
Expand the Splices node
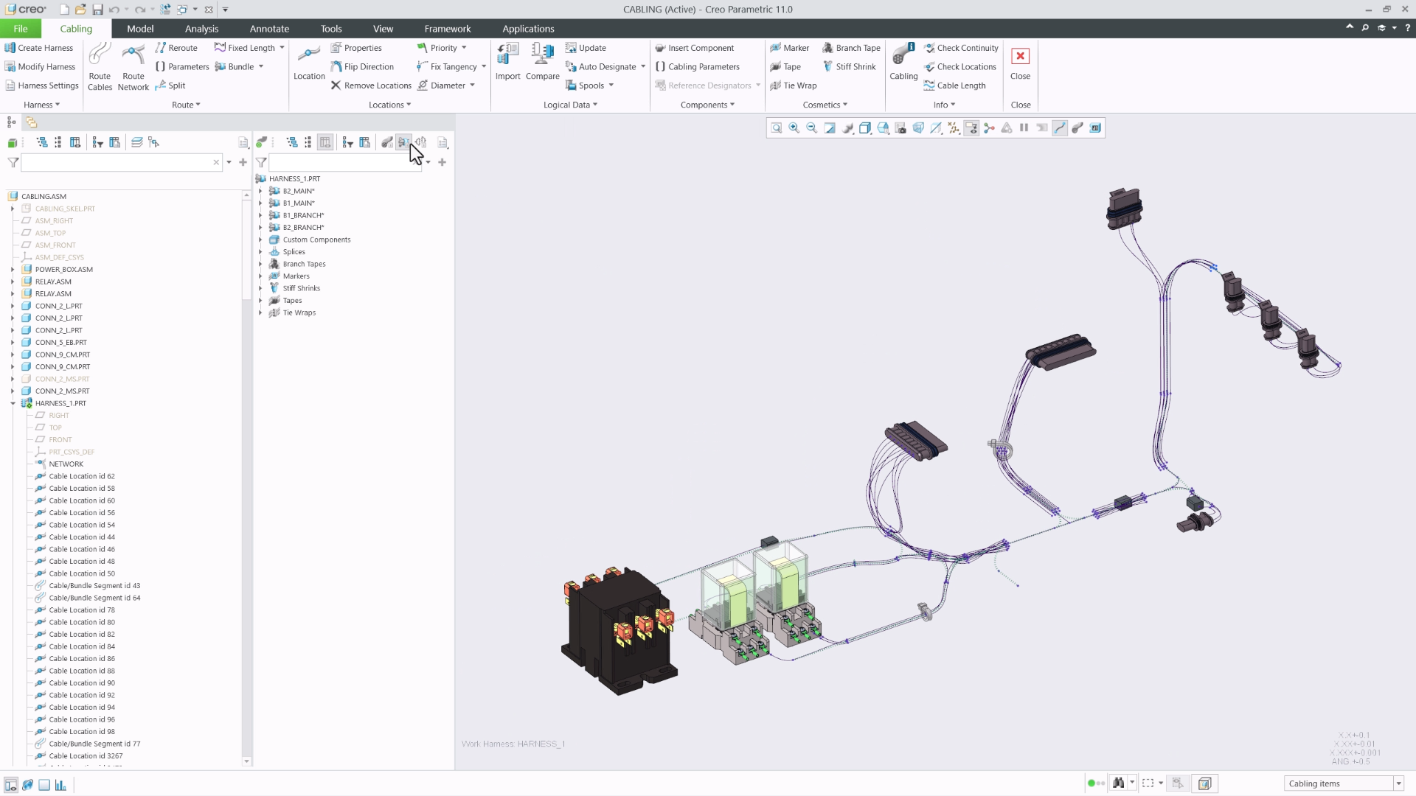(x=260, y=252)
